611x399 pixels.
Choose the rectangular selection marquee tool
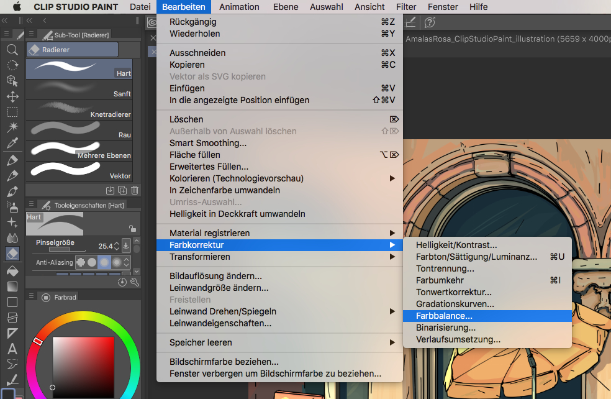pyautogui.click(x=12, y=112)
